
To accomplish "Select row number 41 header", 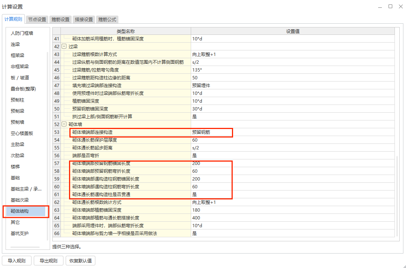I will click(57, 39).
